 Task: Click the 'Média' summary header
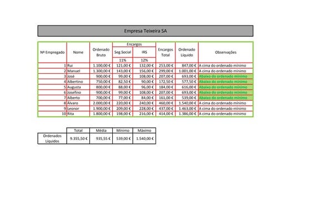101,131
